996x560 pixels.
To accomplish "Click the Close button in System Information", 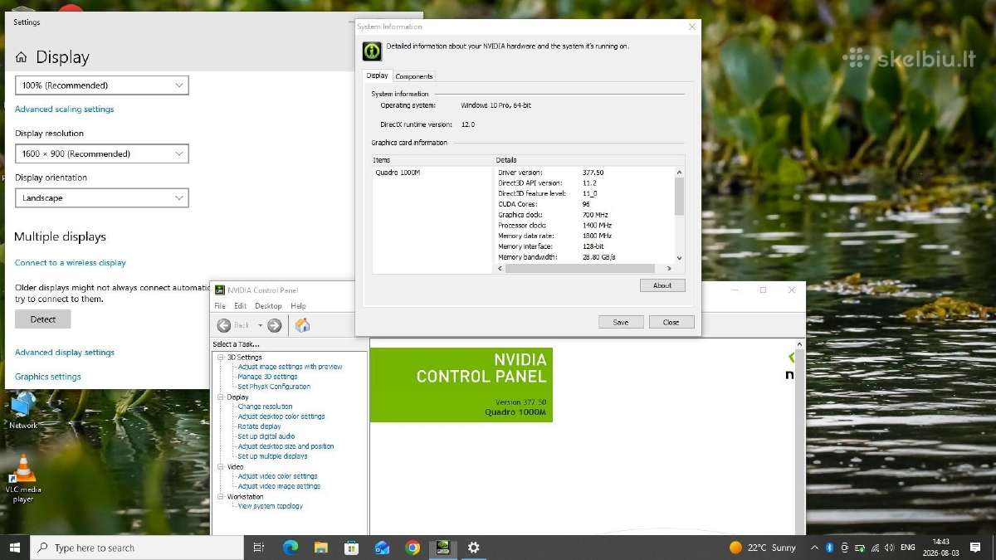I will 671,322.
